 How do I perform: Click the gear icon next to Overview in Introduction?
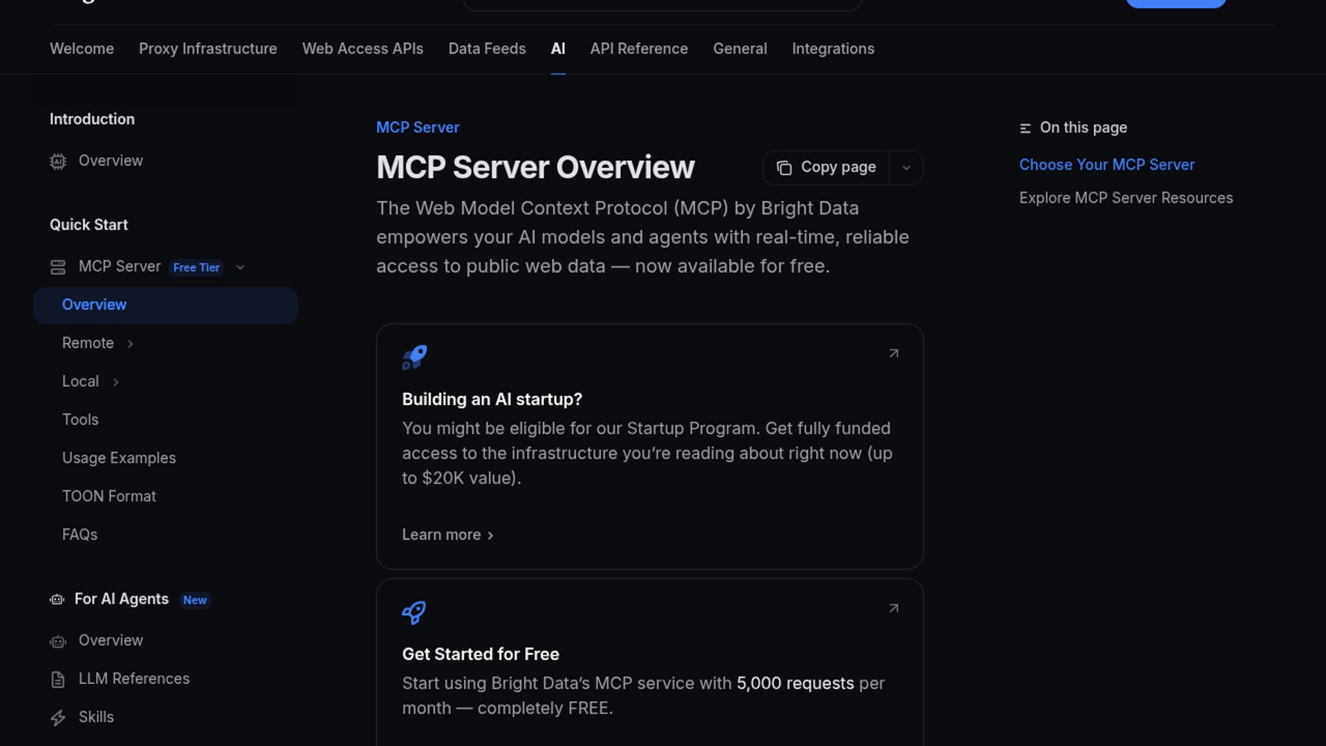point(58,161)
